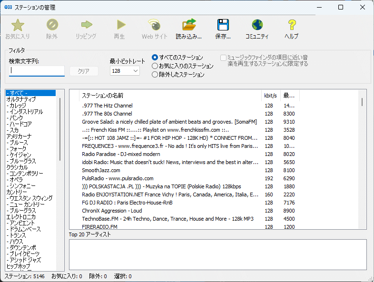Sort by ステーションの名前 column header

(x=170, y=96)
